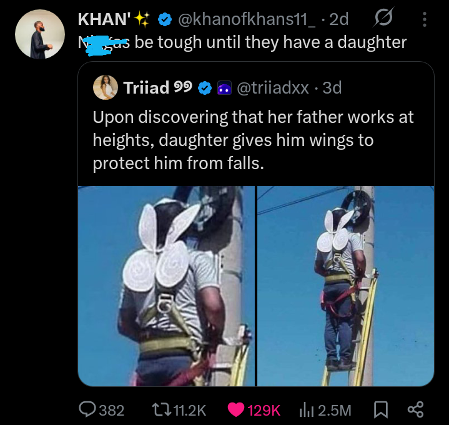Click the purple affiliate badge next to Triiad

click(225, 88)
